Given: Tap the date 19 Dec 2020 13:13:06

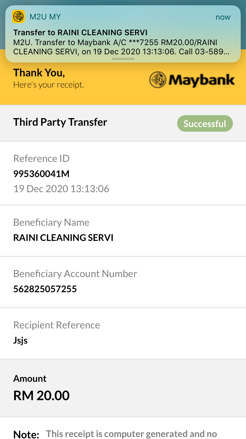Looking at the screenshot, I should click(x=61, y=189).
